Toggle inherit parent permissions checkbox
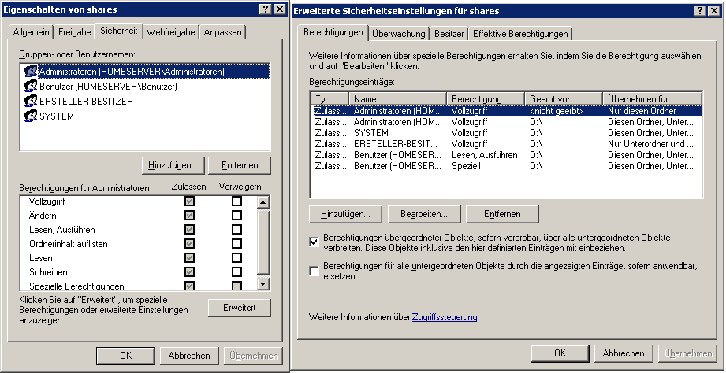The height and width of the screenshot is (373, 726). coord(315,241)
